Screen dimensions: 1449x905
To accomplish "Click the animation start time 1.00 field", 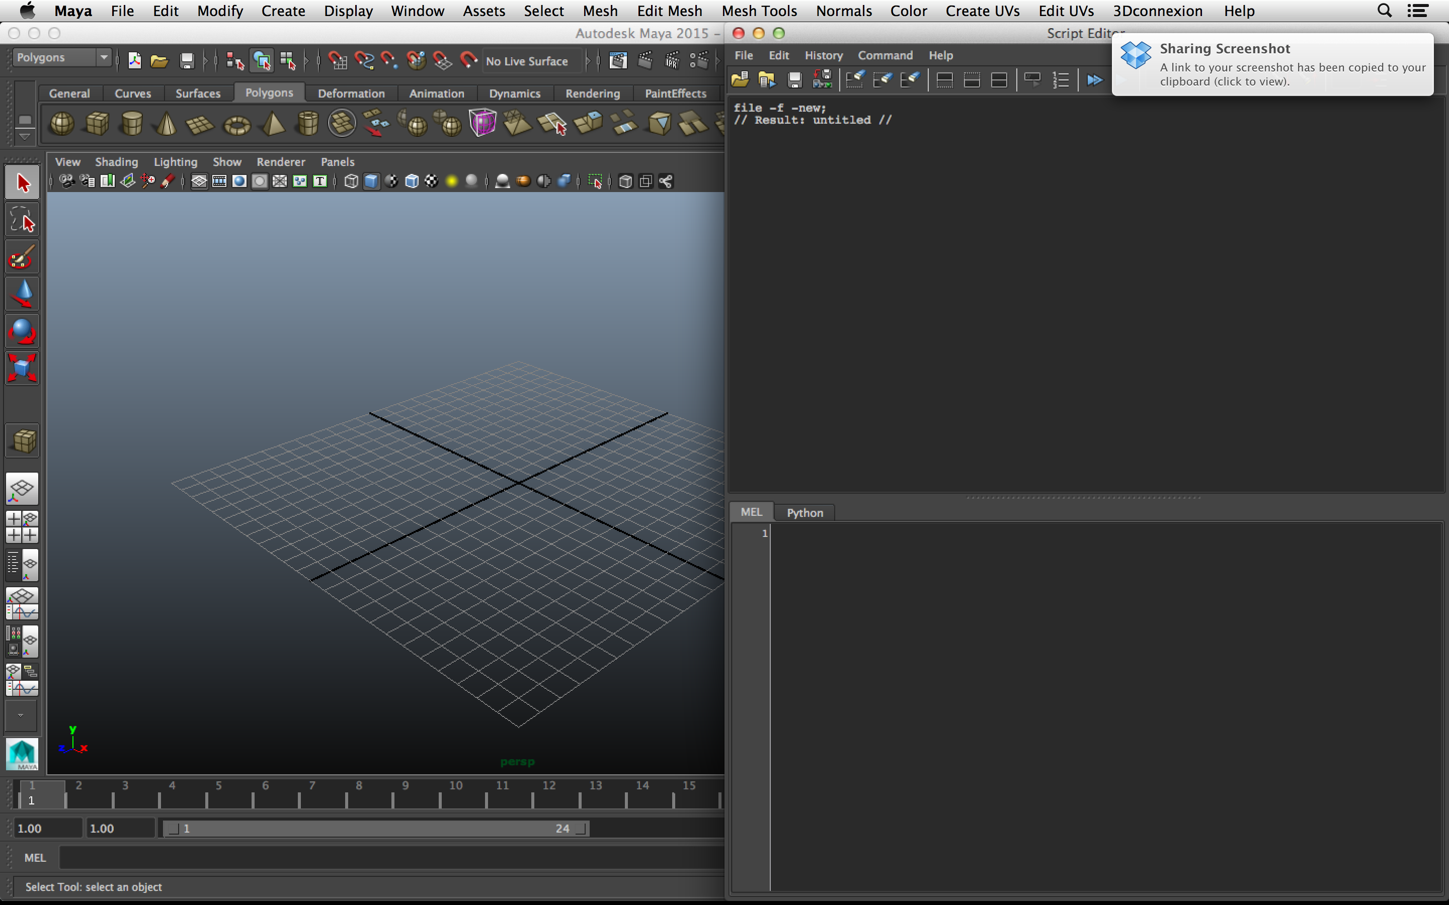I will click(x=47, y=829).
